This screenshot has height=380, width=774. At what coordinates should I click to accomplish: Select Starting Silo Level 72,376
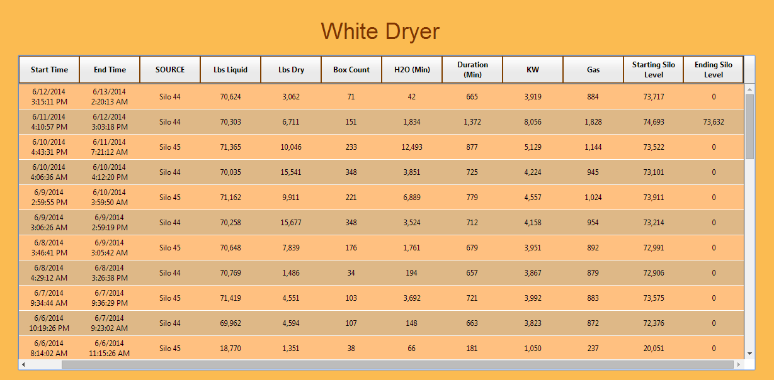pyautogui.click(x=654, y=323)
